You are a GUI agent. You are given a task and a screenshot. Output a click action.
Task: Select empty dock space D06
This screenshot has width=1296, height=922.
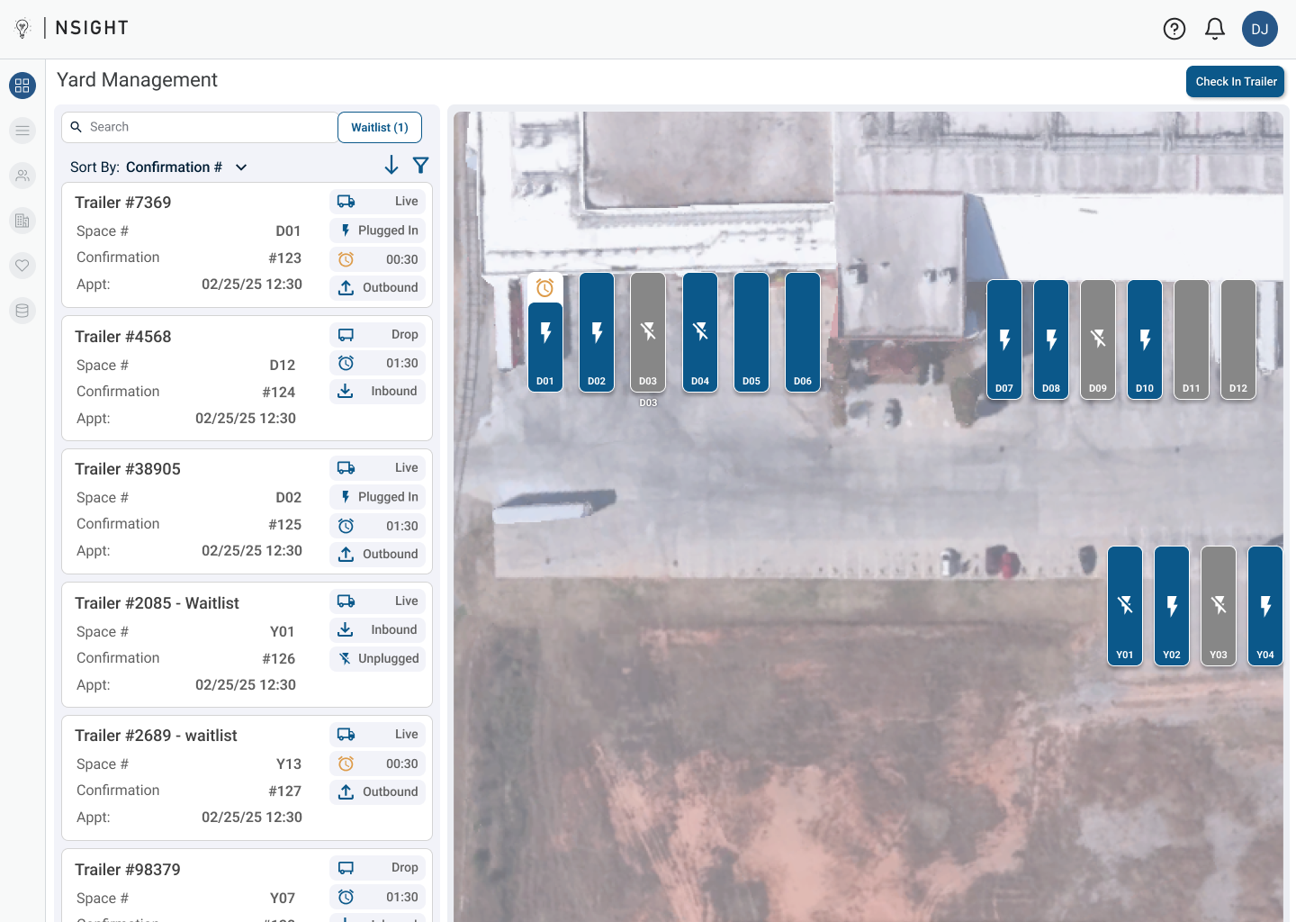pos(803,332)
